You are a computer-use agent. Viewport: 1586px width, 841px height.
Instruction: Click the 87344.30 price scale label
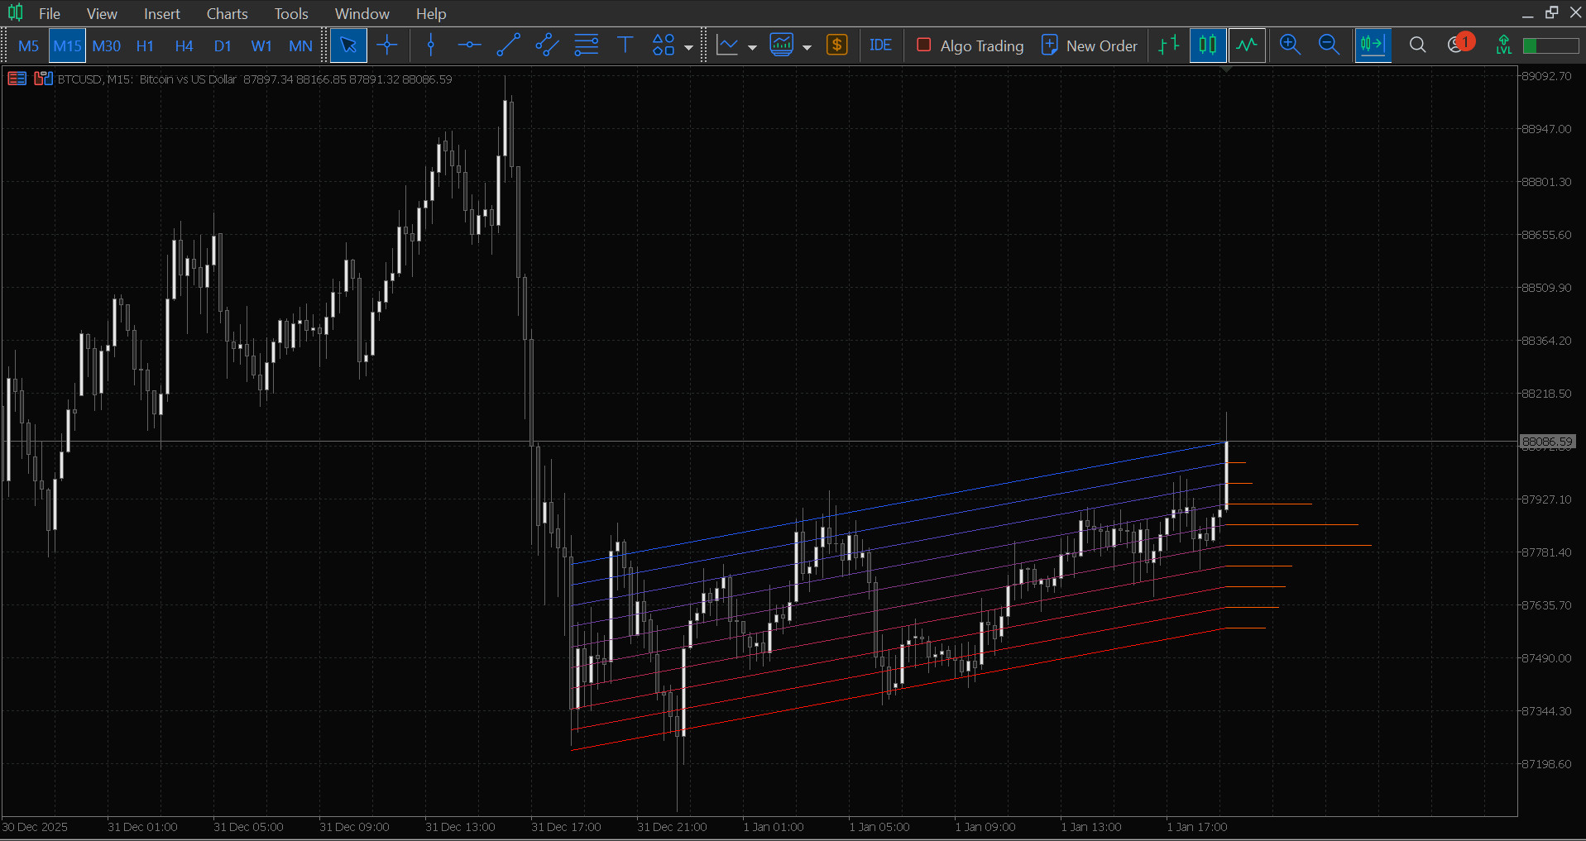[1546, 711]
